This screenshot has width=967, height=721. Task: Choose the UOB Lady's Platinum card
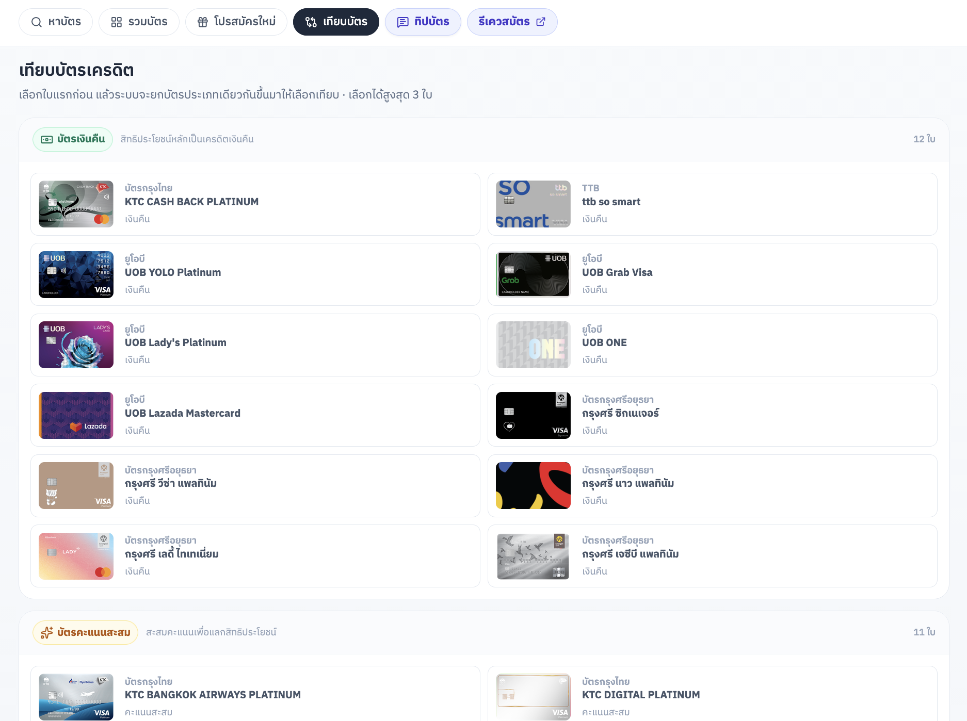click(x=255, y=345)
